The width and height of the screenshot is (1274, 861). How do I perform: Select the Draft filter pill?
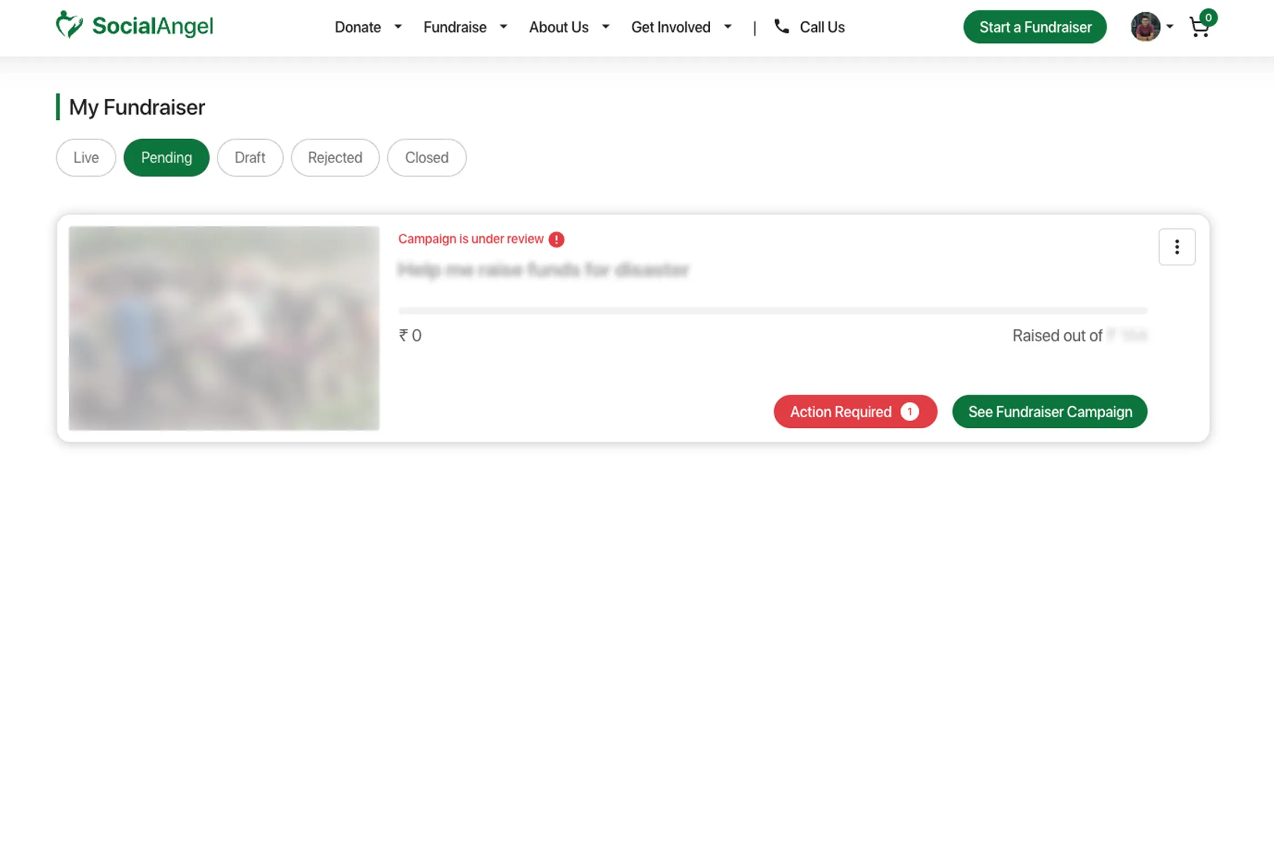coord(250,158)
